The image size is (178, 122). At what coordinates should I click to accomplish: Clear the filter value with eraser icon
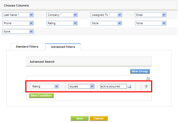tap(130, 86)
